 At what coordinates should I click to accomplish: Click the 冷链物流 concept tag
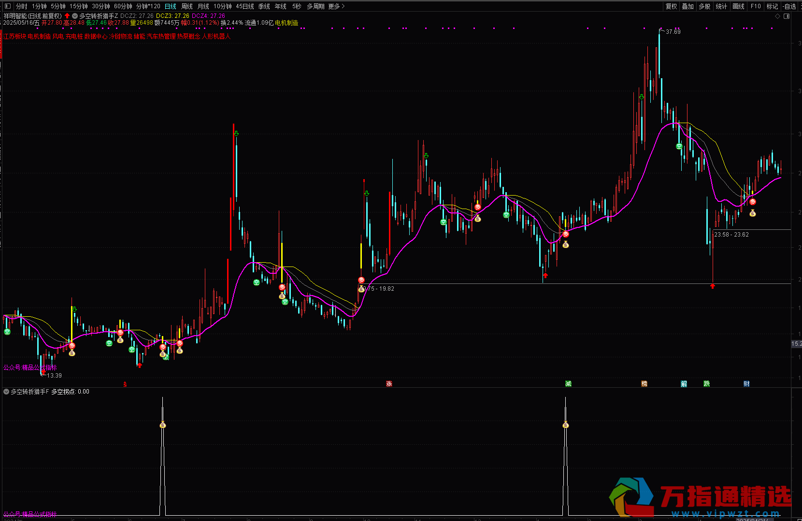(120, 36)
